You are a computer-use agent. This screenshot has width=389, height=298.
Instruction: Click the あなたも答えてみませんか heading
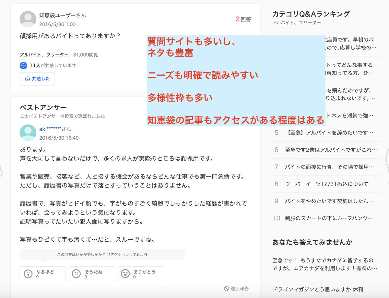tap(312, 242)
